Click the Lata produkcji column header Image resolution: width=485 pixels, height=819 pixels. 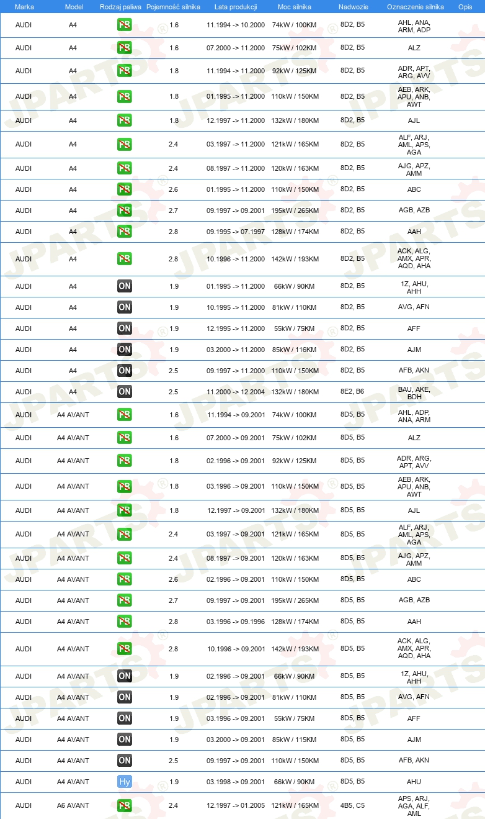[x=236, y=7]
